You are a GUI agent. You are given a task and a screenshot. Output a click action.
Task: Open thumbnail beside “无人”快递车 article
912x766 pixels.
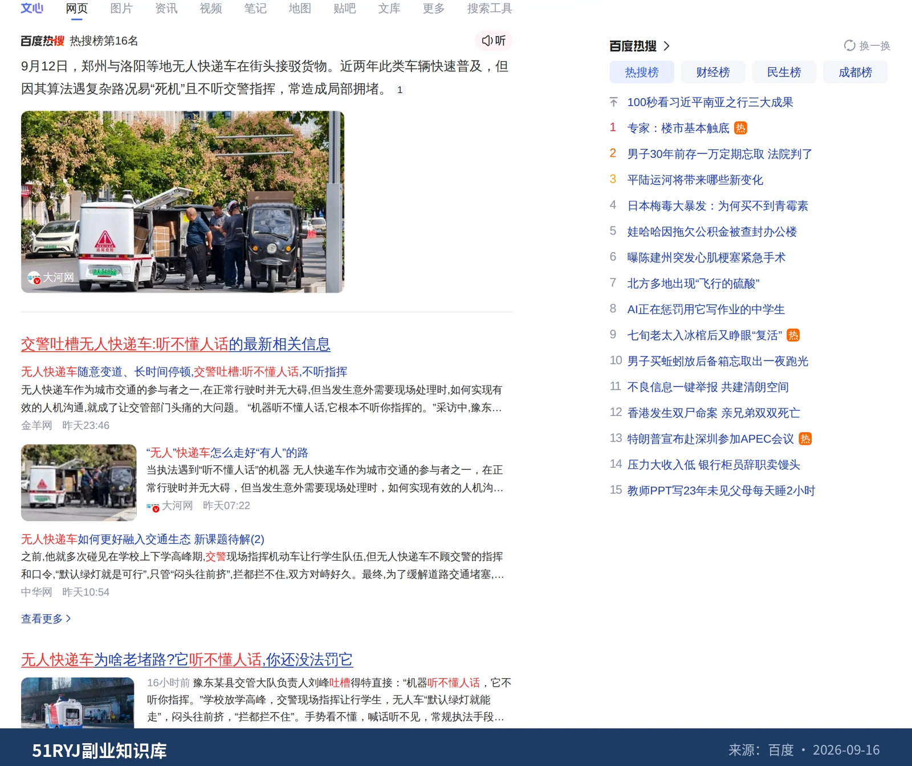click(x=79, y=483)
